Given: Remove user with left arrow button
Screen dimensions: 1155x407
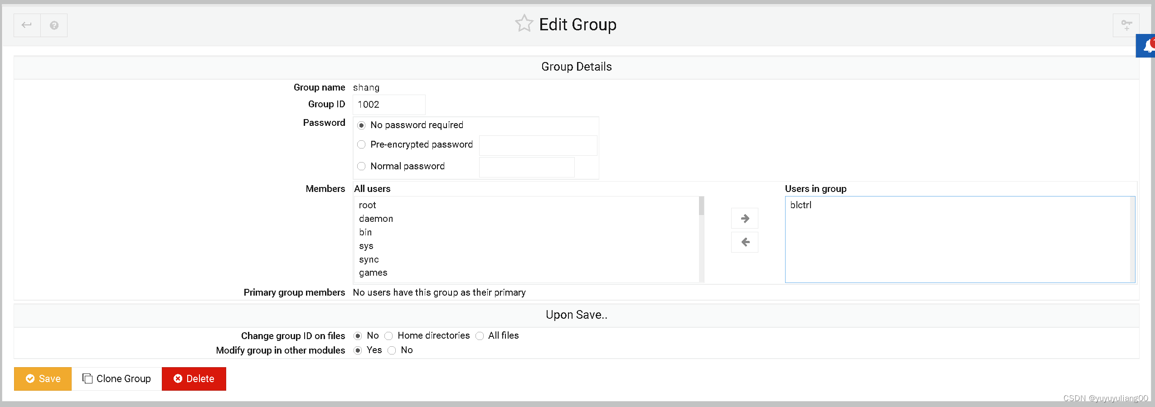Looking at the screenshot, I should tap(744, 242).
